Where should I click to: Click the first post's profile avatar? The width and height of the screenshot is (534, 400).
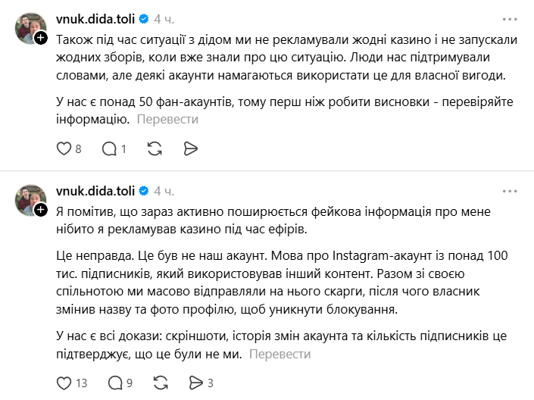click(30, 28)
